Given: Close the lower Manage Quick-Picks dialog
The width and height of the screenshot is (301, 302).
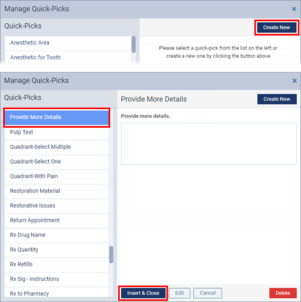Looking at the screenshot, I should click(x=294, y=81).
